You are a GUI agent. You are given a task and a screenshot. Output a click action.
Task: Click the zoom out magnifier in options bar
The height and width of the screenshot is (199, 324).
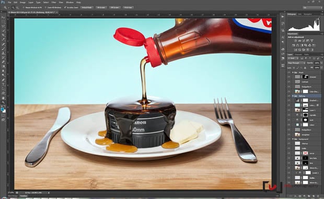pyautogui.click(x=17, y=7)
